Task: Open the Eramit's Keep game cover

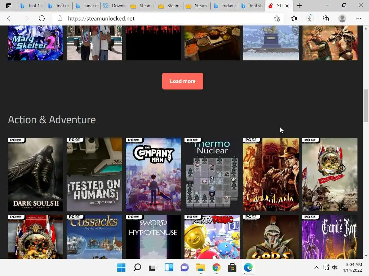Action: [330, 236]
